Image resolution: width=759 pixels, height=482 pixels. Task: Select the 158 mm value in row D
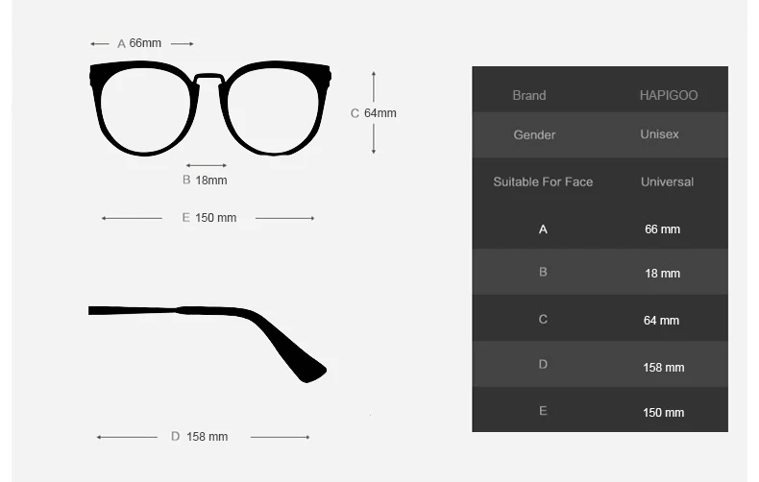[x=664, y=368]
